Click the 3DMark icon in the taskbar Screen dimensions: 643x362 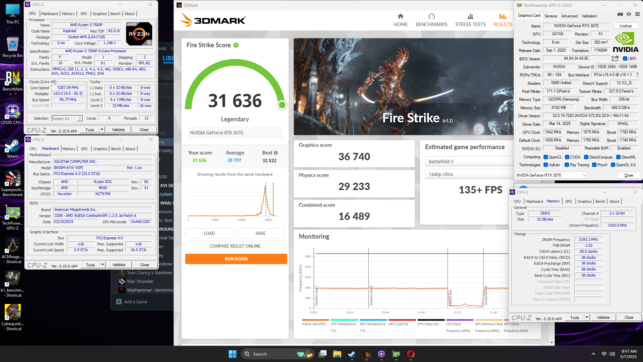pyautogui.click(x=367, y=354)
